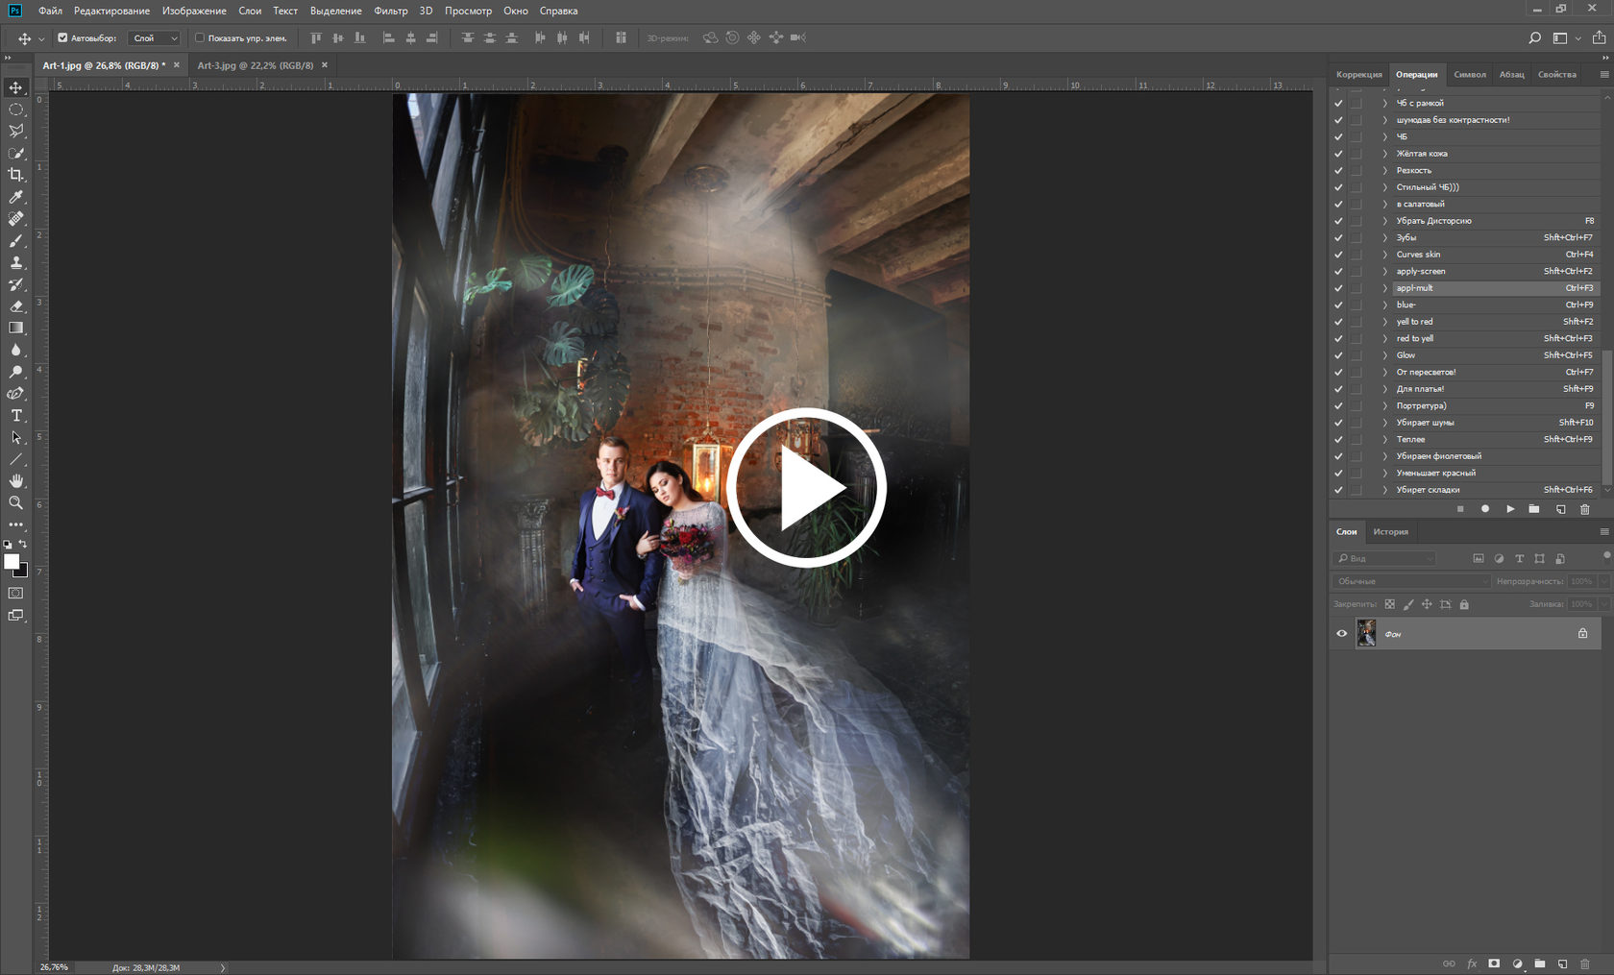This screenshot has height=975, width=1614.
Task: Select the Crop tool
Action: [x=16, y=175]
